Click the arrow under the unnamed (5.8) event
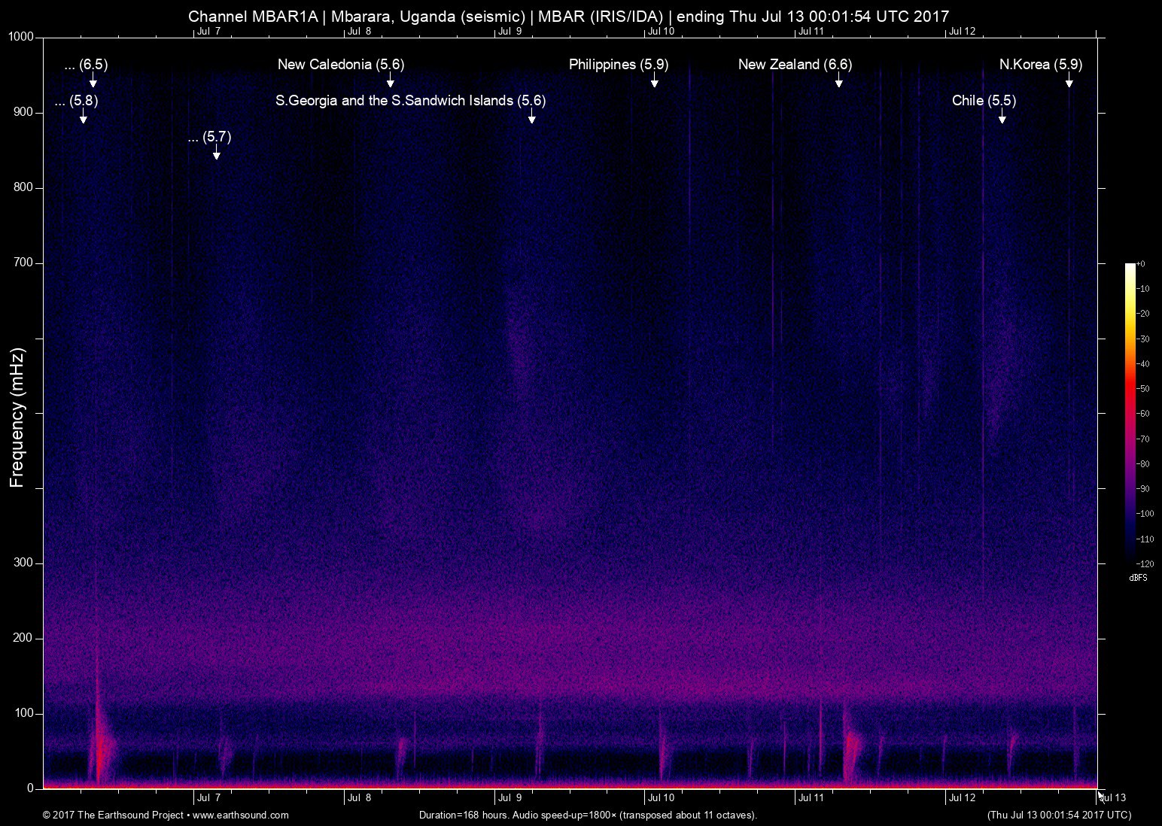Viewport: 1162px width, 826px height. coord(83,117)
